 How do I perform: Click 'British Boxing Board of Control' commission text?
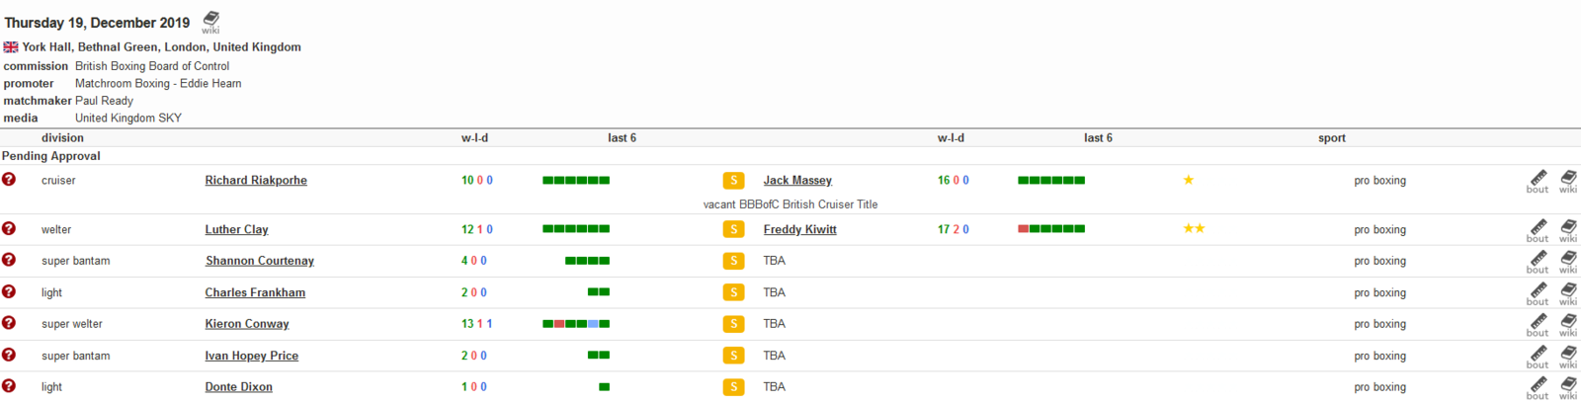point(152,66)
